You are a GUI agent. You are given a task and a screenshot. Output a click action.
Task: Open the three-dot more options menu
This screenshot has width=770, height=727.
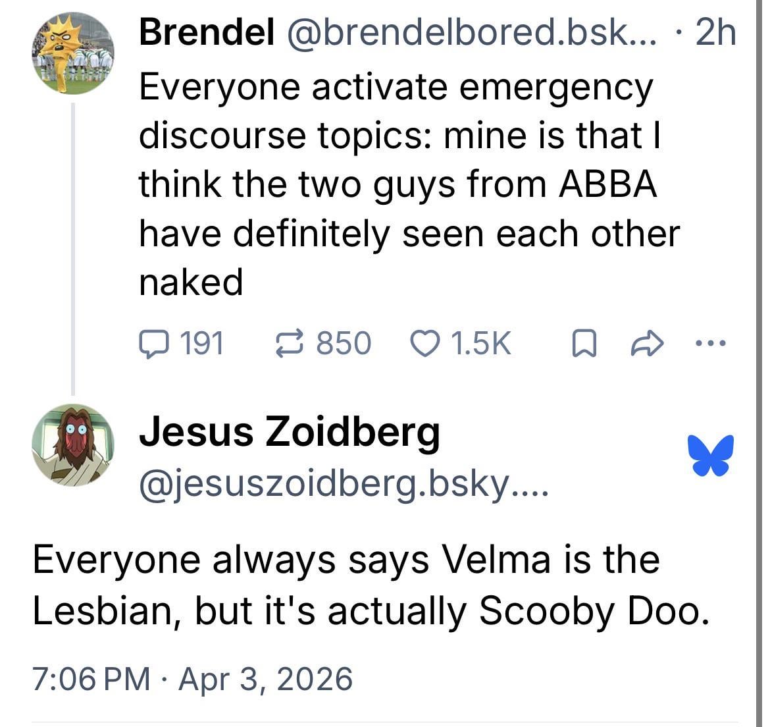(712, 343)
